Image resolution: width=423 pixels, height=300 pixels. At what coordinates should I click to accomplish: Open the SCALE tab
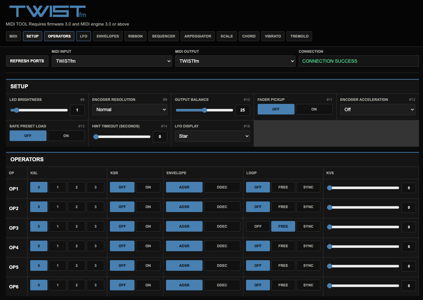[x=227, y=36]
